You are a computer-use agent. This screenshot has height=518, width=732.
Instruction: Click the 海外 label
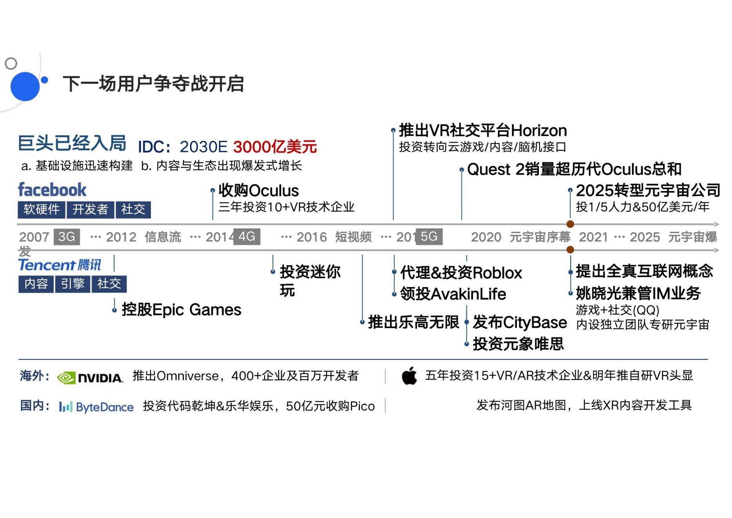pyautogui.click(x=34, y=376)
